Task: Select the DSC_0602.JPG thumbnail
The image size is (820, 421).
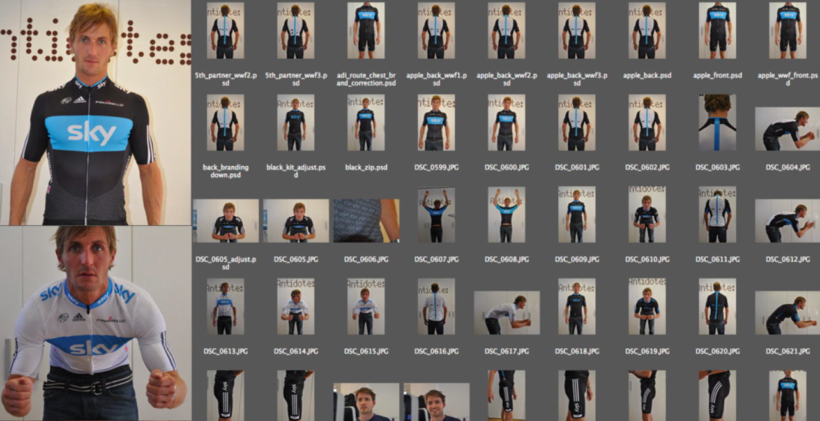Action: [x=647, y=122]
